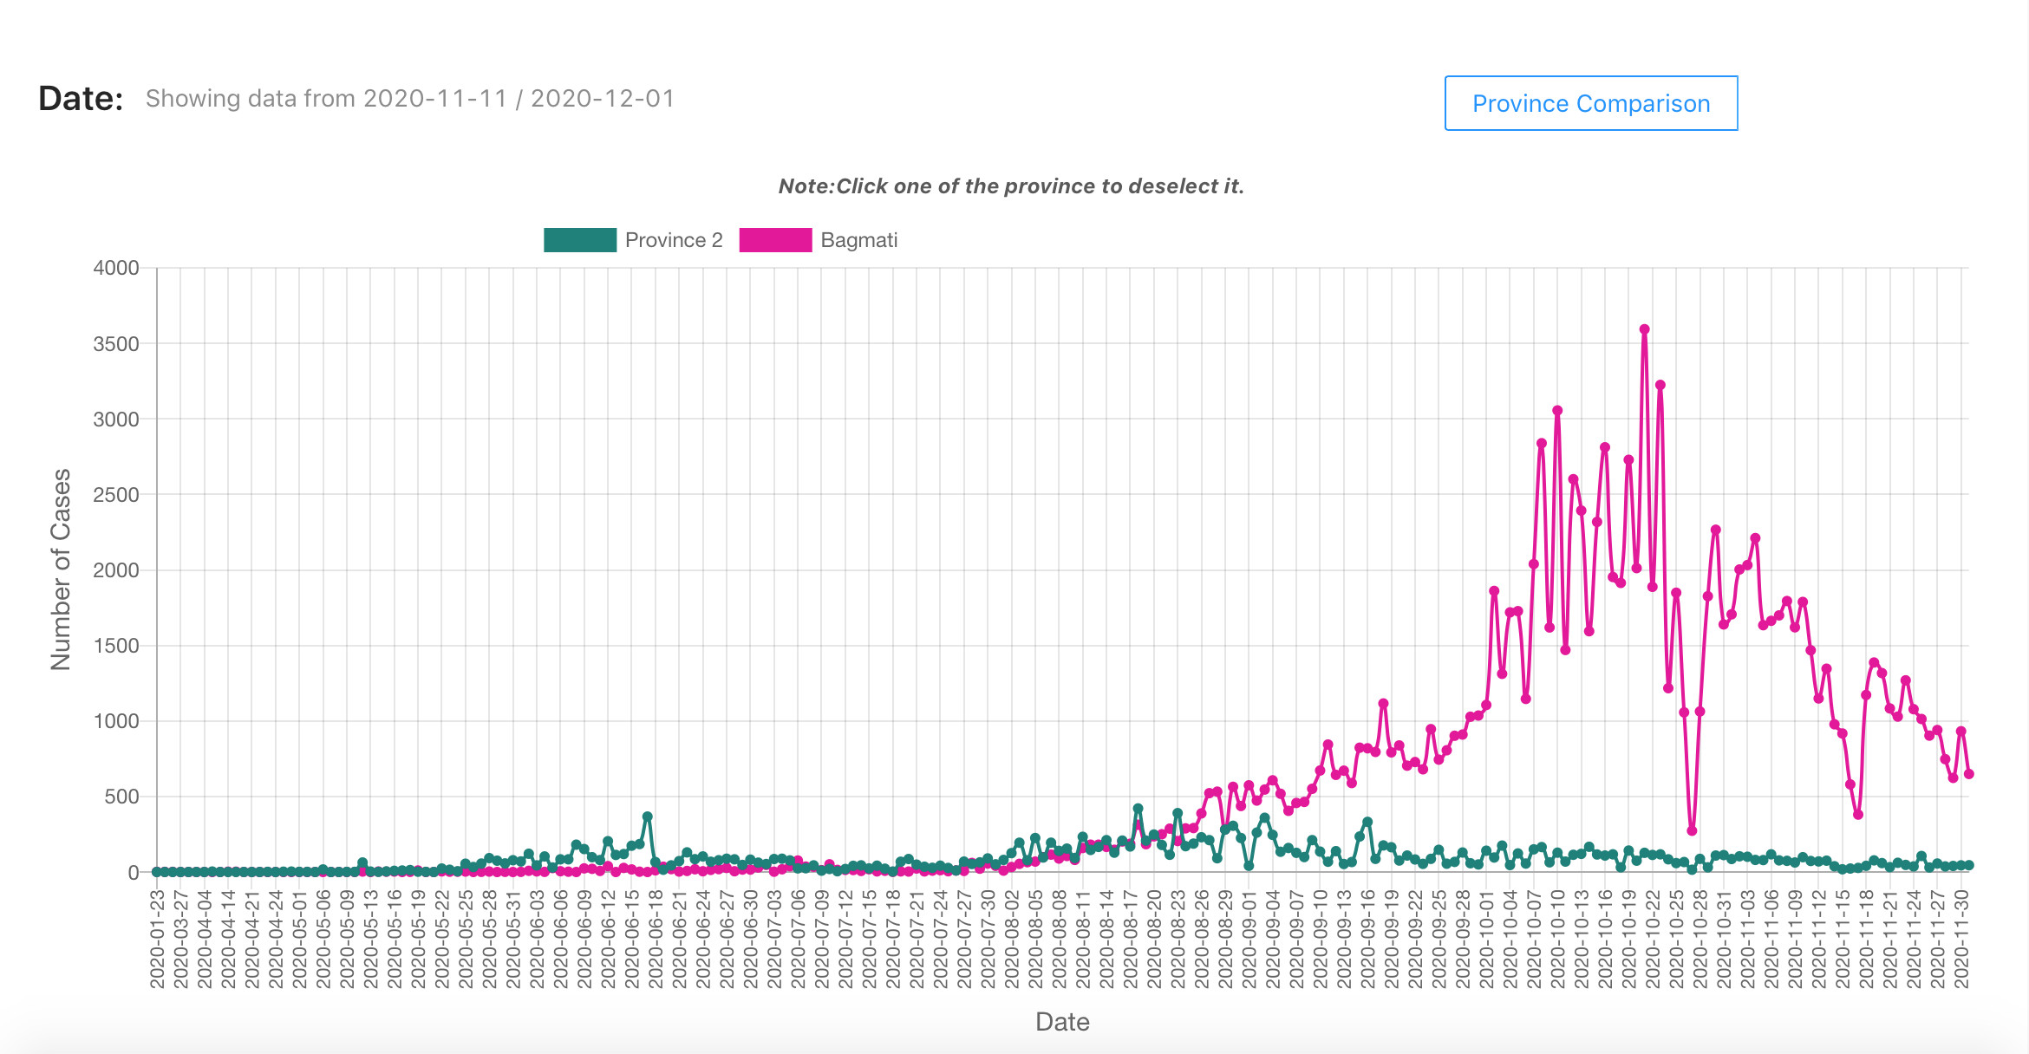Click the first data point at 2020-01-23
This screenshot has width=2029, height=1054.
157,872
